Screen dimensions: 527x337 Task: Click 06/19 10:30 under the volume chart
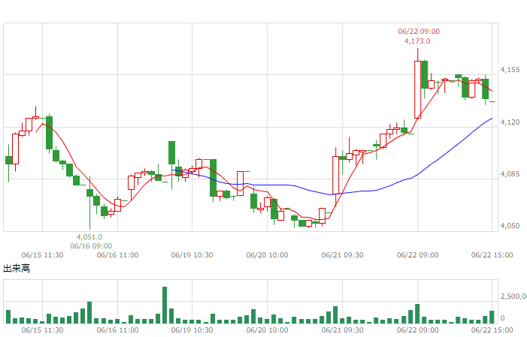click(x=192, y=330)
